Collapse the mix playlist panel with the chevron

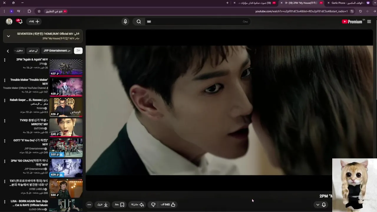(9, 36)
